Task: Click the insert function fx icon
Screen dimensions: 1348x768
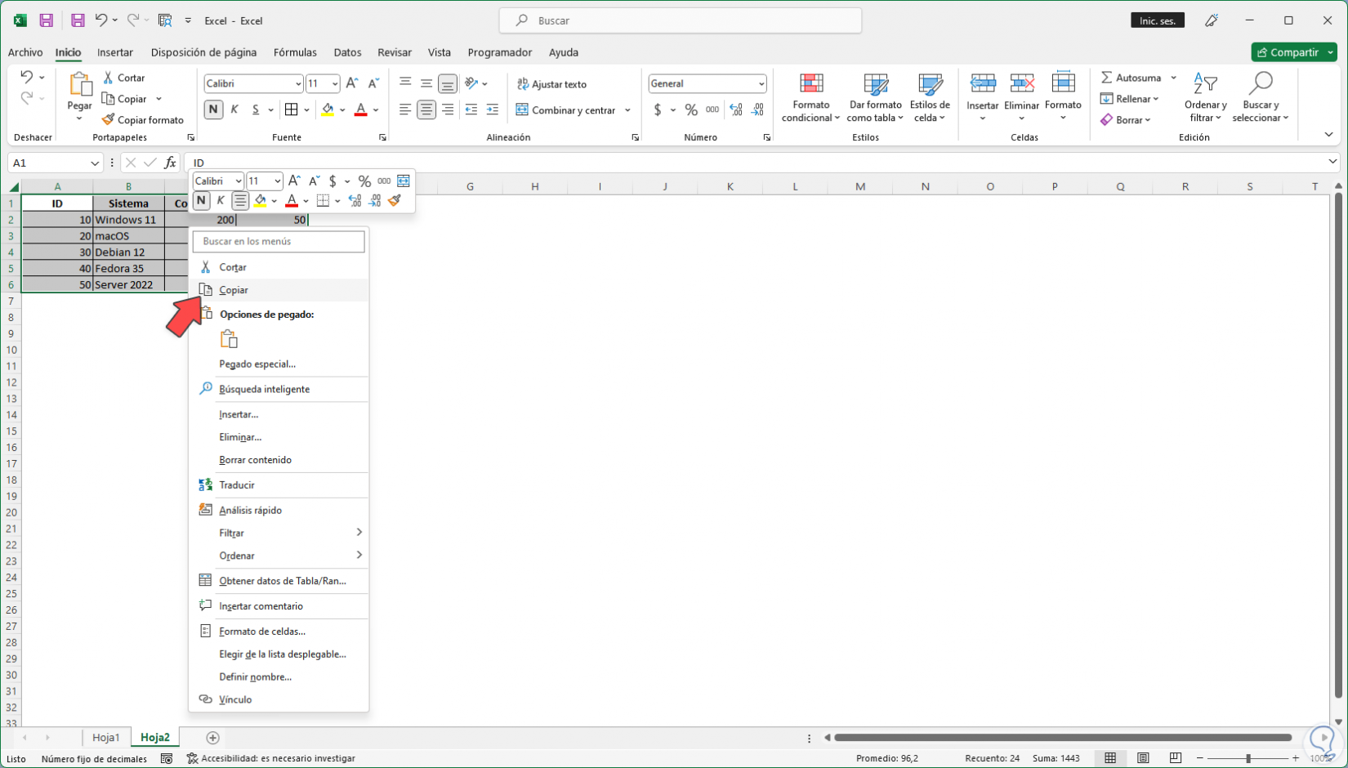Action: 170,163
